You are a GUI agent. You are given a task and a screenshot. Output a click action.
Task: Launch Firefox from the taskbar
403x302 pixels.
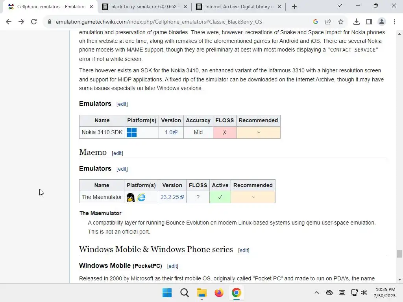point(219,293)
